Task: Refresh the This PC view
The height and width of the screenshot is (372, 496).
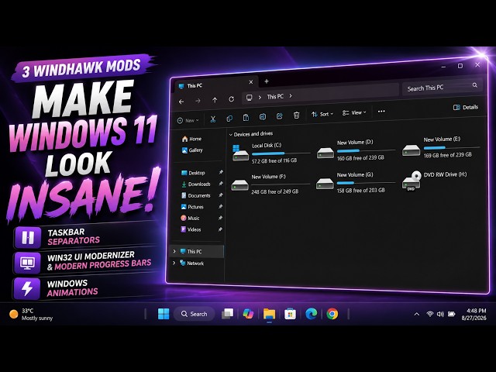Action: [232, 99]
